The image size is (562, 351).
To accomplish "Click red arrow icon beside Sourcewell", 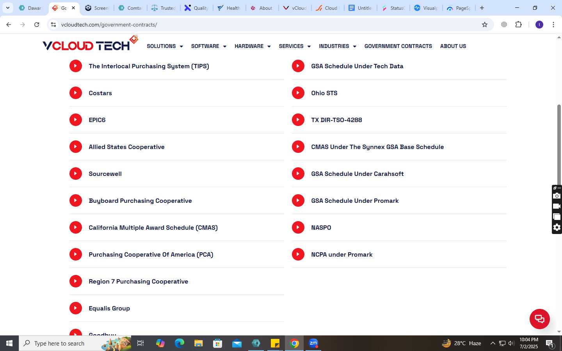I will [x=76, y=174].
